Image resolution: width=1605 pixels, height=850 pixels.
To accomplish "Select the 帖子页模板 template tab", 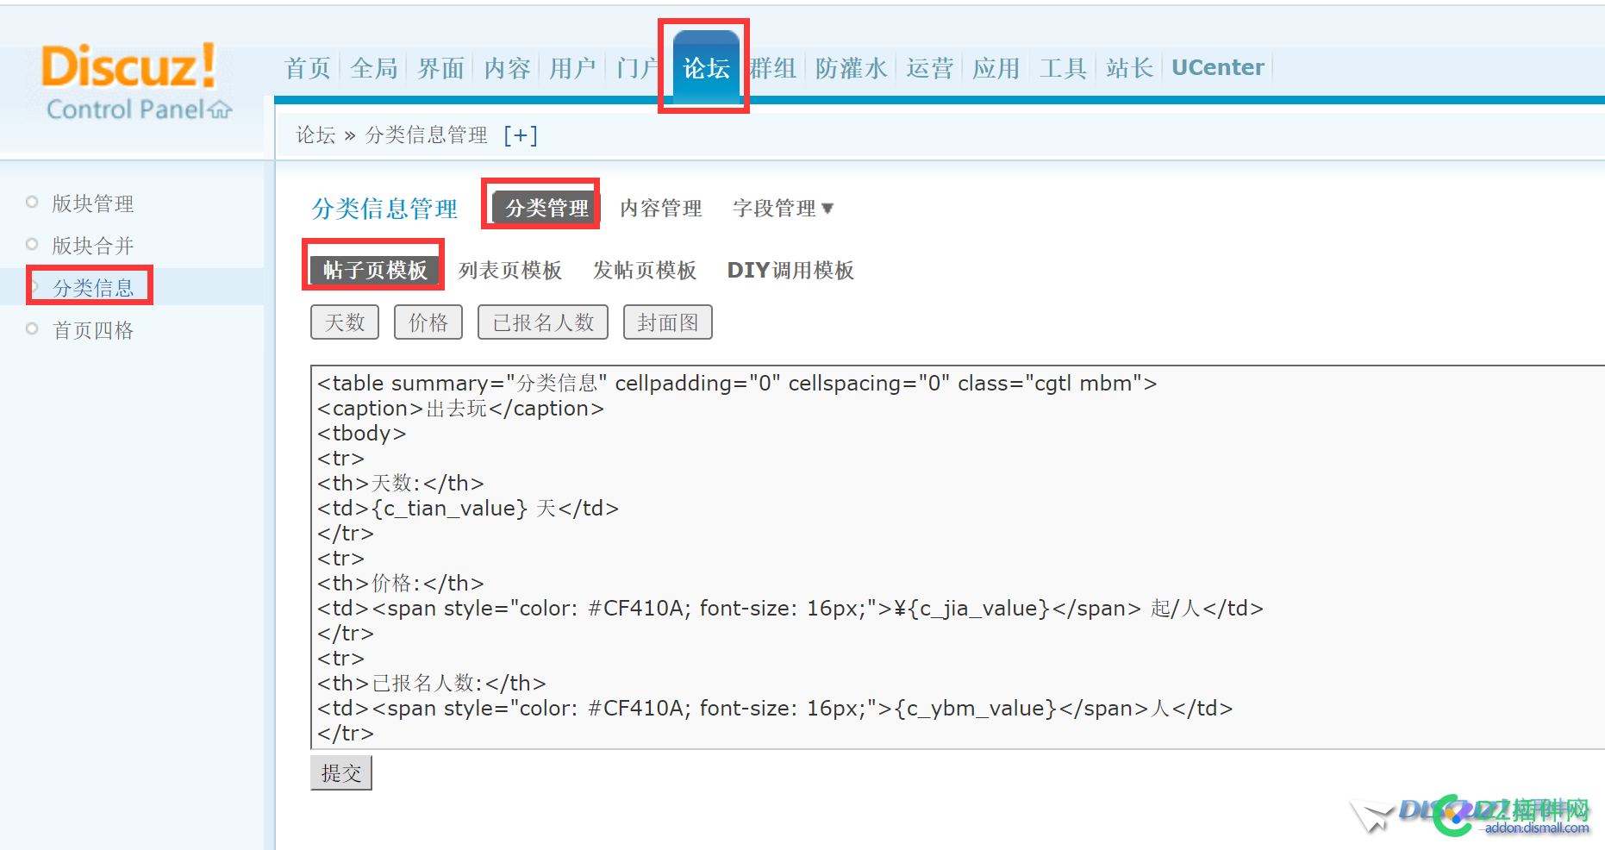I will [375, 270].
